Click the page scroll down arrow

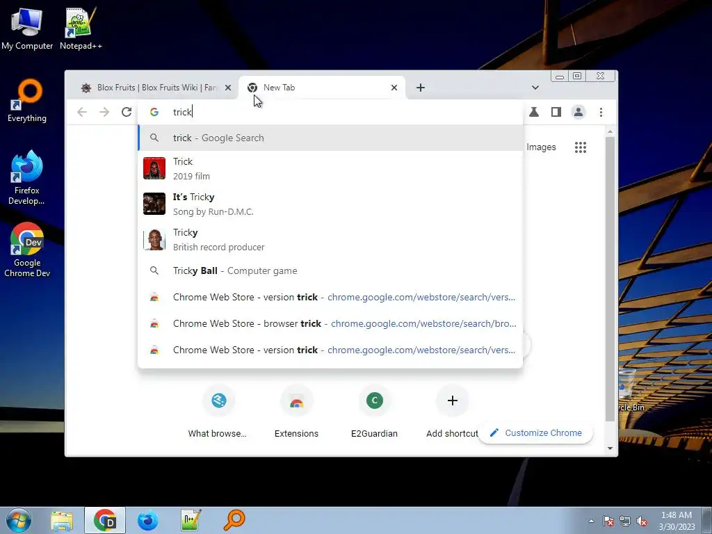coord(610,448)
